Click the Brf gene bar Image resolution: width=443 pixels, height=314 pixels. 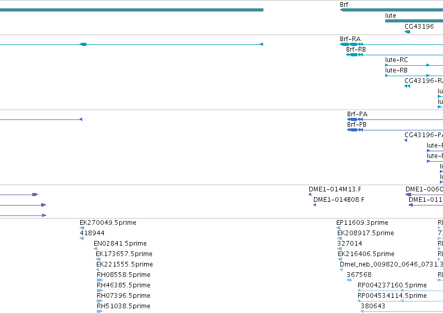point(391,10)
